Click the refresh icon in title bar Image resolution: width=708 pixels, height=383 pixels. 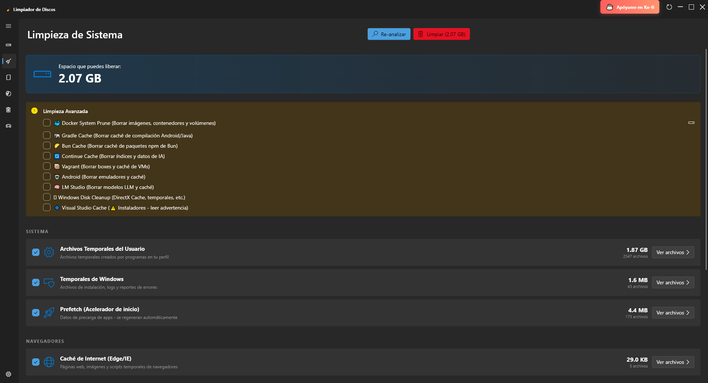(669, 7)
